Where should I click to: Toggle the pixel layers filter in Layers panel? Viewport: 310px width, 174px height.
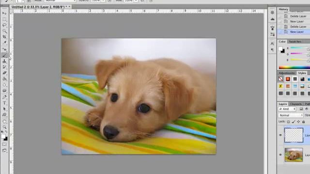pos(301,109)
